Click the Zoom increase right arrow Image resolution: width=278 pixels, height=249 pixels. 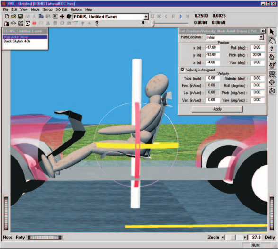pyautogui.click(x=245, y=237)
